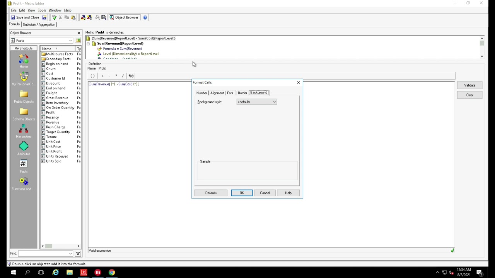Open the Window menu
495x278 pixels.
pyautogui.click(x=55, y=10)
